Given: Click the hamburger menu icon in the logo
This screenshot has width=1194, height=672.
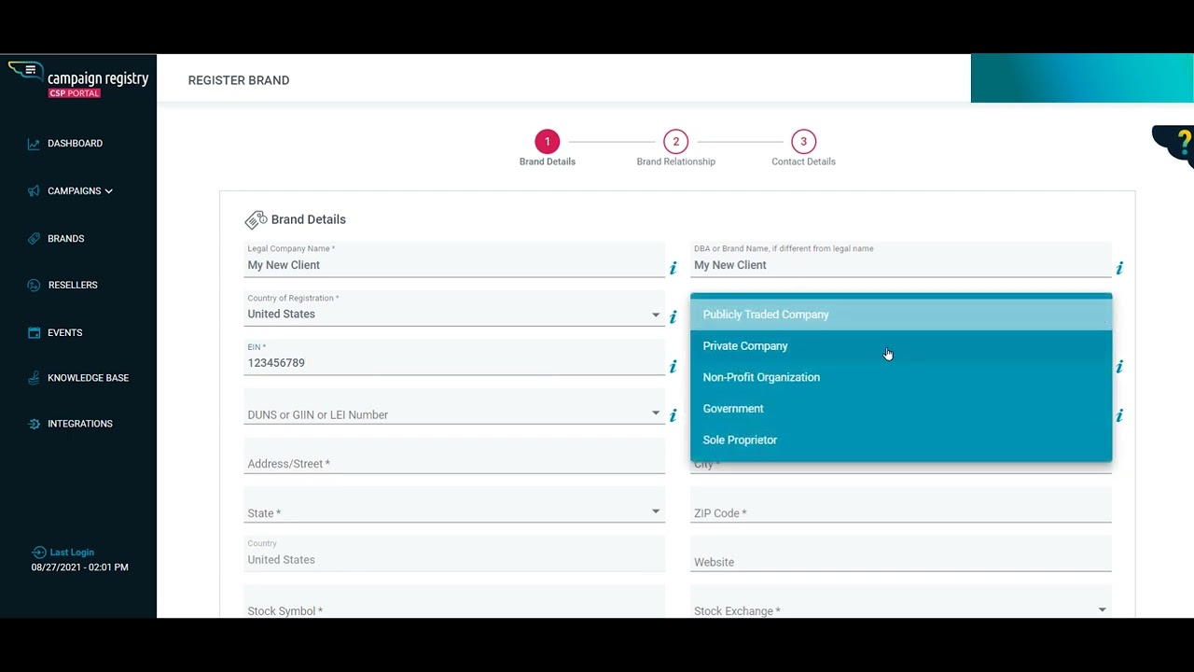Looking at the screenshot, I should click(31, 70).
